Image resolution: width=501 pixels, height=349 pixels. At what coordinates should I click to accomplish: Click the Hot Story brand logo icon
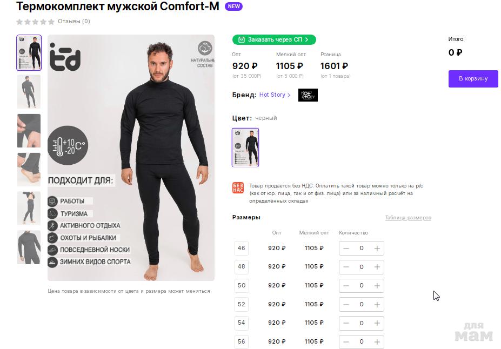click(308, 95)
